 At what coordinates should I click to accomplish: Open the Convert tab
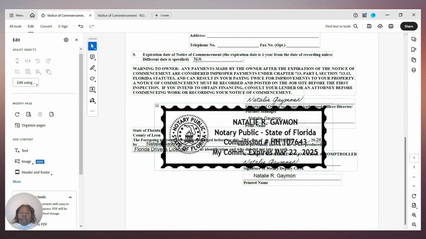[46, 26]
